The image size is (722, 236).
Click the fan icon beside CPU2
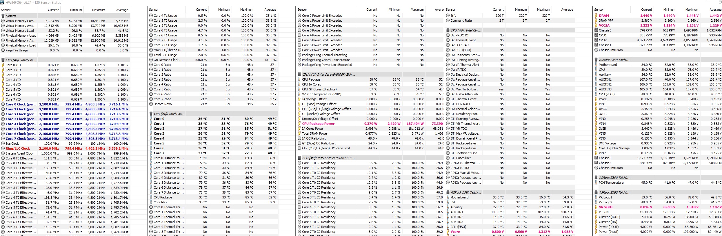tap(596, 40)
